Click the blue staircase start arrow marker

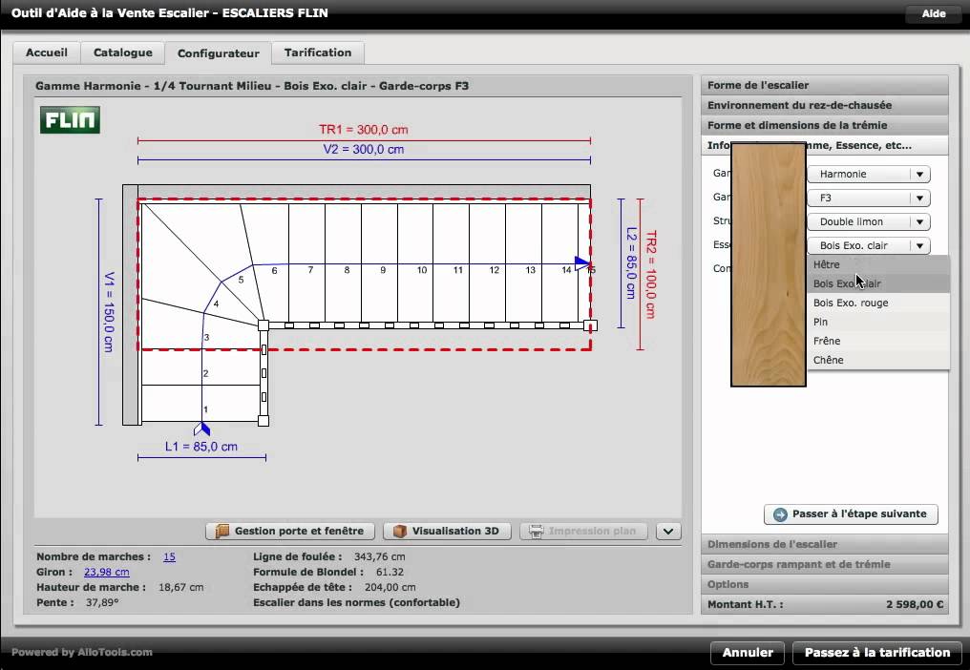pyautogui.click(x=202, y=429)
